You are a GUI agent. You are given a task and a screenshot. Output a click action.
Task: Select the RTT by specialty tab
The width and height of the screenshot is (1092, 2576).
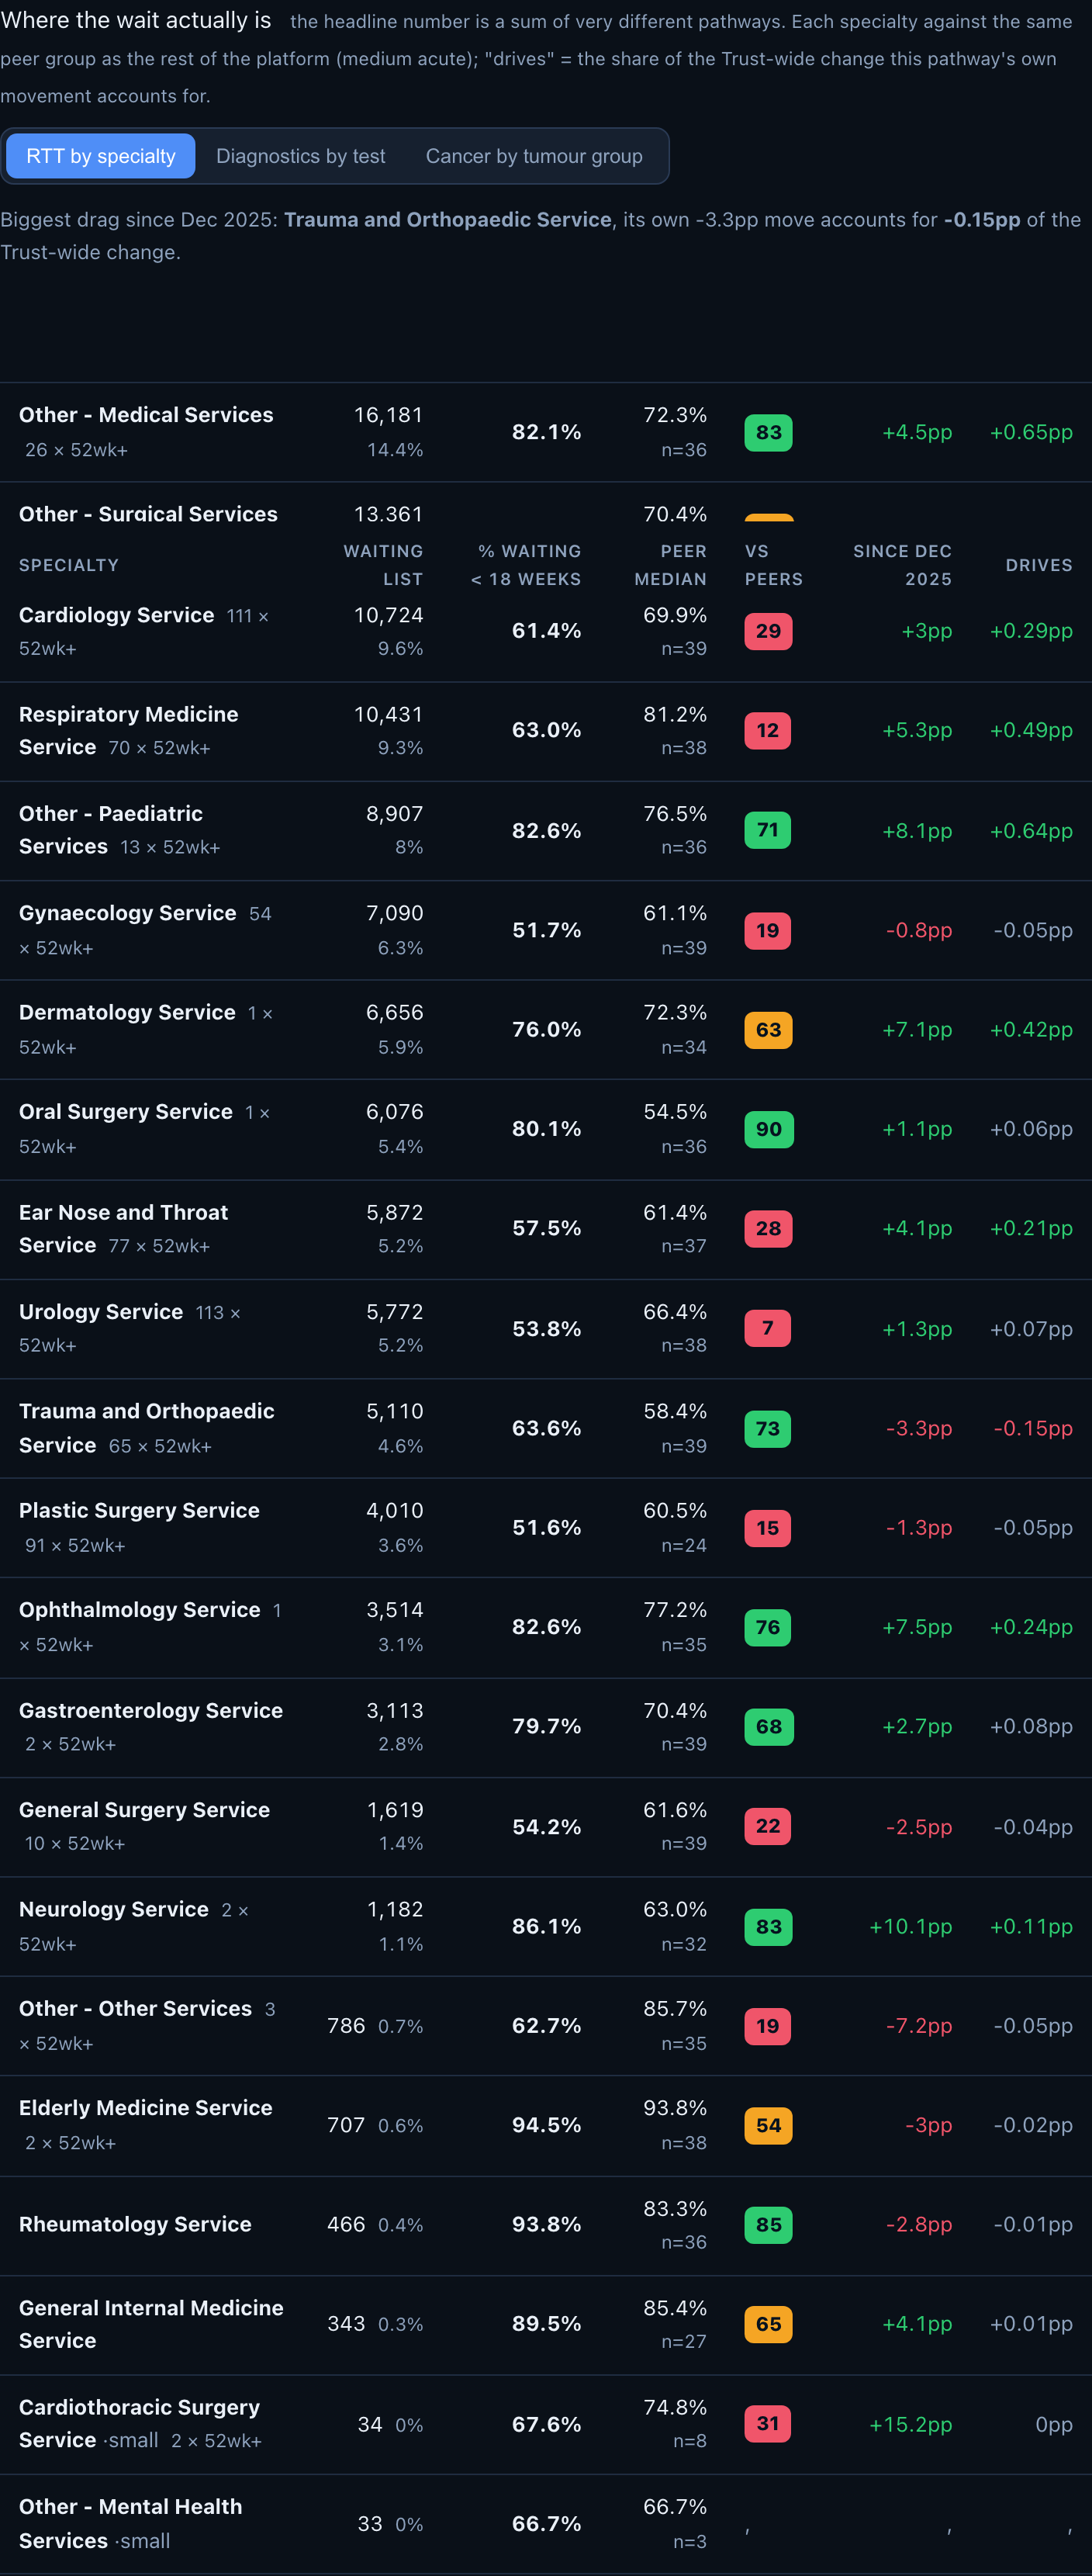coord(100,156)
